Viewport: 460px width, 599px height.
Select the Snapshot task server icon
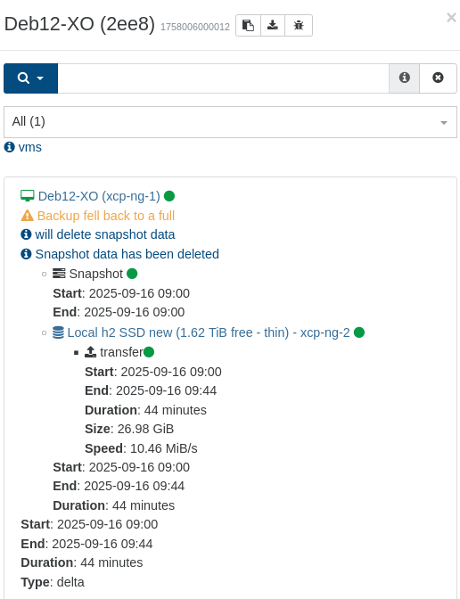[59, 274]
